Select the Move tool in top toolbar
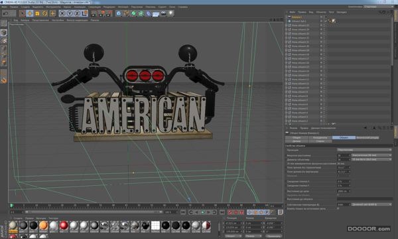This screenshot has height=239, width=398. [30, 13]
